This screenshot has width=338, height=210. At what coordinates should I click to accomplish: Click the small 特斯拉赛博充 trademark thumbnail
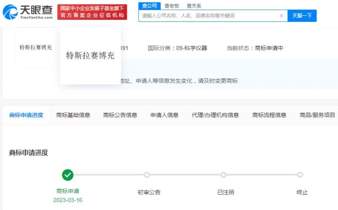(x=36, y=47)
